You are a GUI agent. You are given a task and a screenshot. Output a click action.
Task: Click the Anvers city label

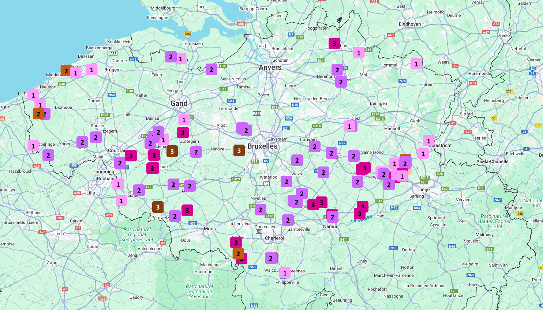(x=270, y=67)
